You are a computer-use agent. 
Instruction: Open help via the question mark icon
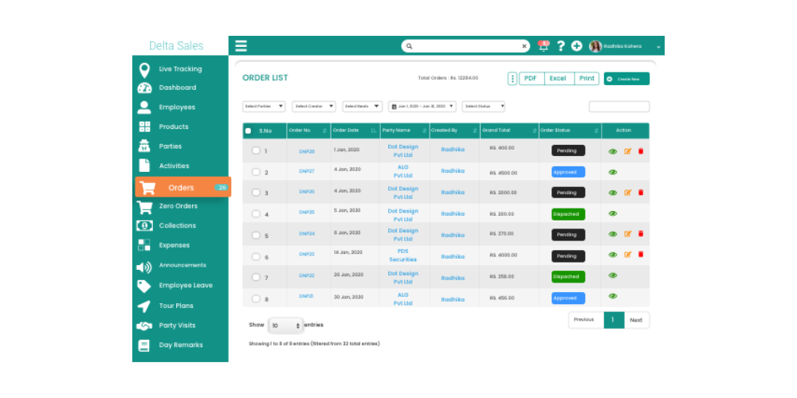pos(560,45)
